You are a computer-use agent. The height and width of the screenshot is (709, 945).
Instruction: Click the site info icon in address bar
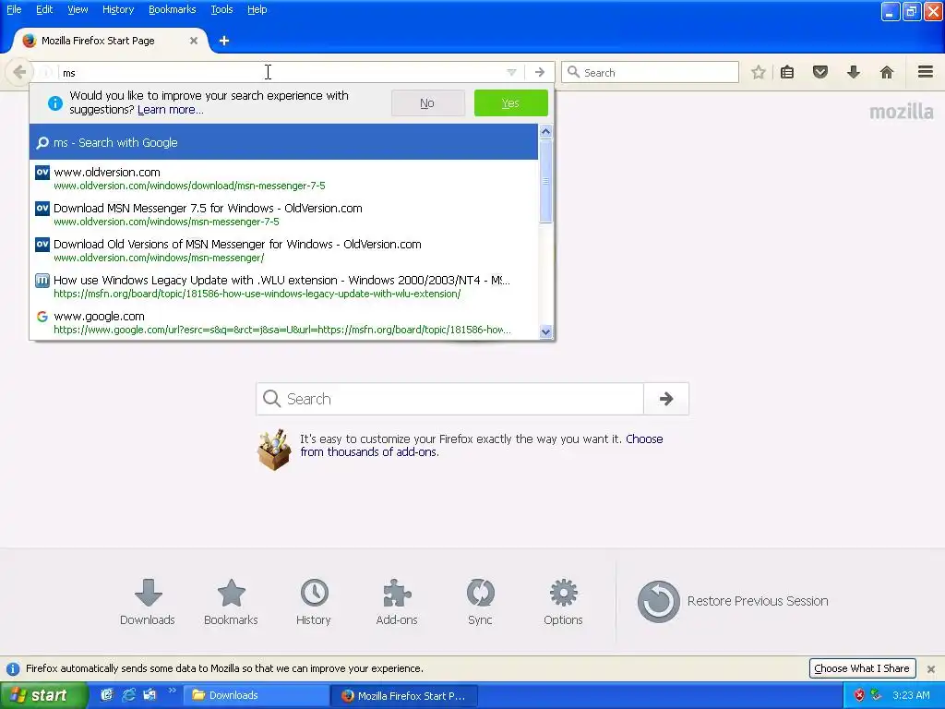tap(46, 72)
